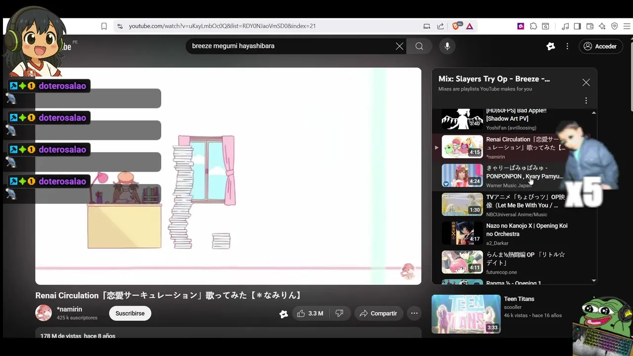Open site settings icon in address bar
This screenshot has width=633, height=356.
[119, 26]
